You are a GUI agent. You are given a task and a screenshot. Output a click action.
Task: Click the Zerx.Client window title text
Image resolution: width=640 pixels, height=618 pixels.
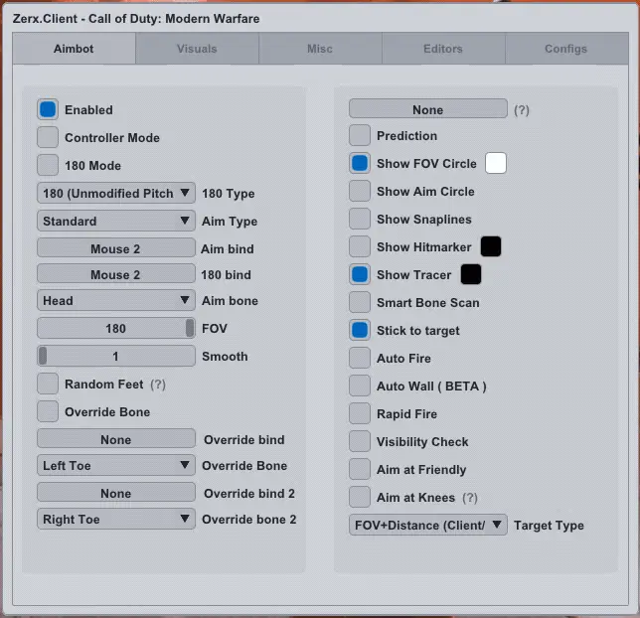click(136, 19)
